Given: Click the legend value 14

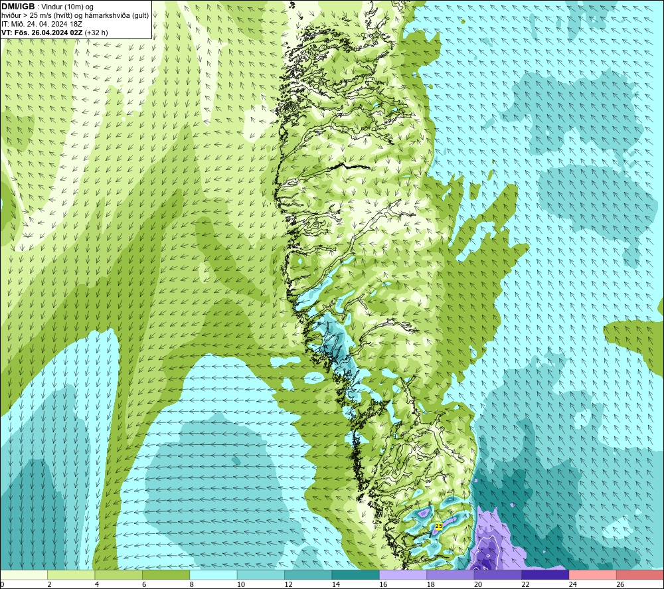Looking at the screenshot, I should 336,584.
